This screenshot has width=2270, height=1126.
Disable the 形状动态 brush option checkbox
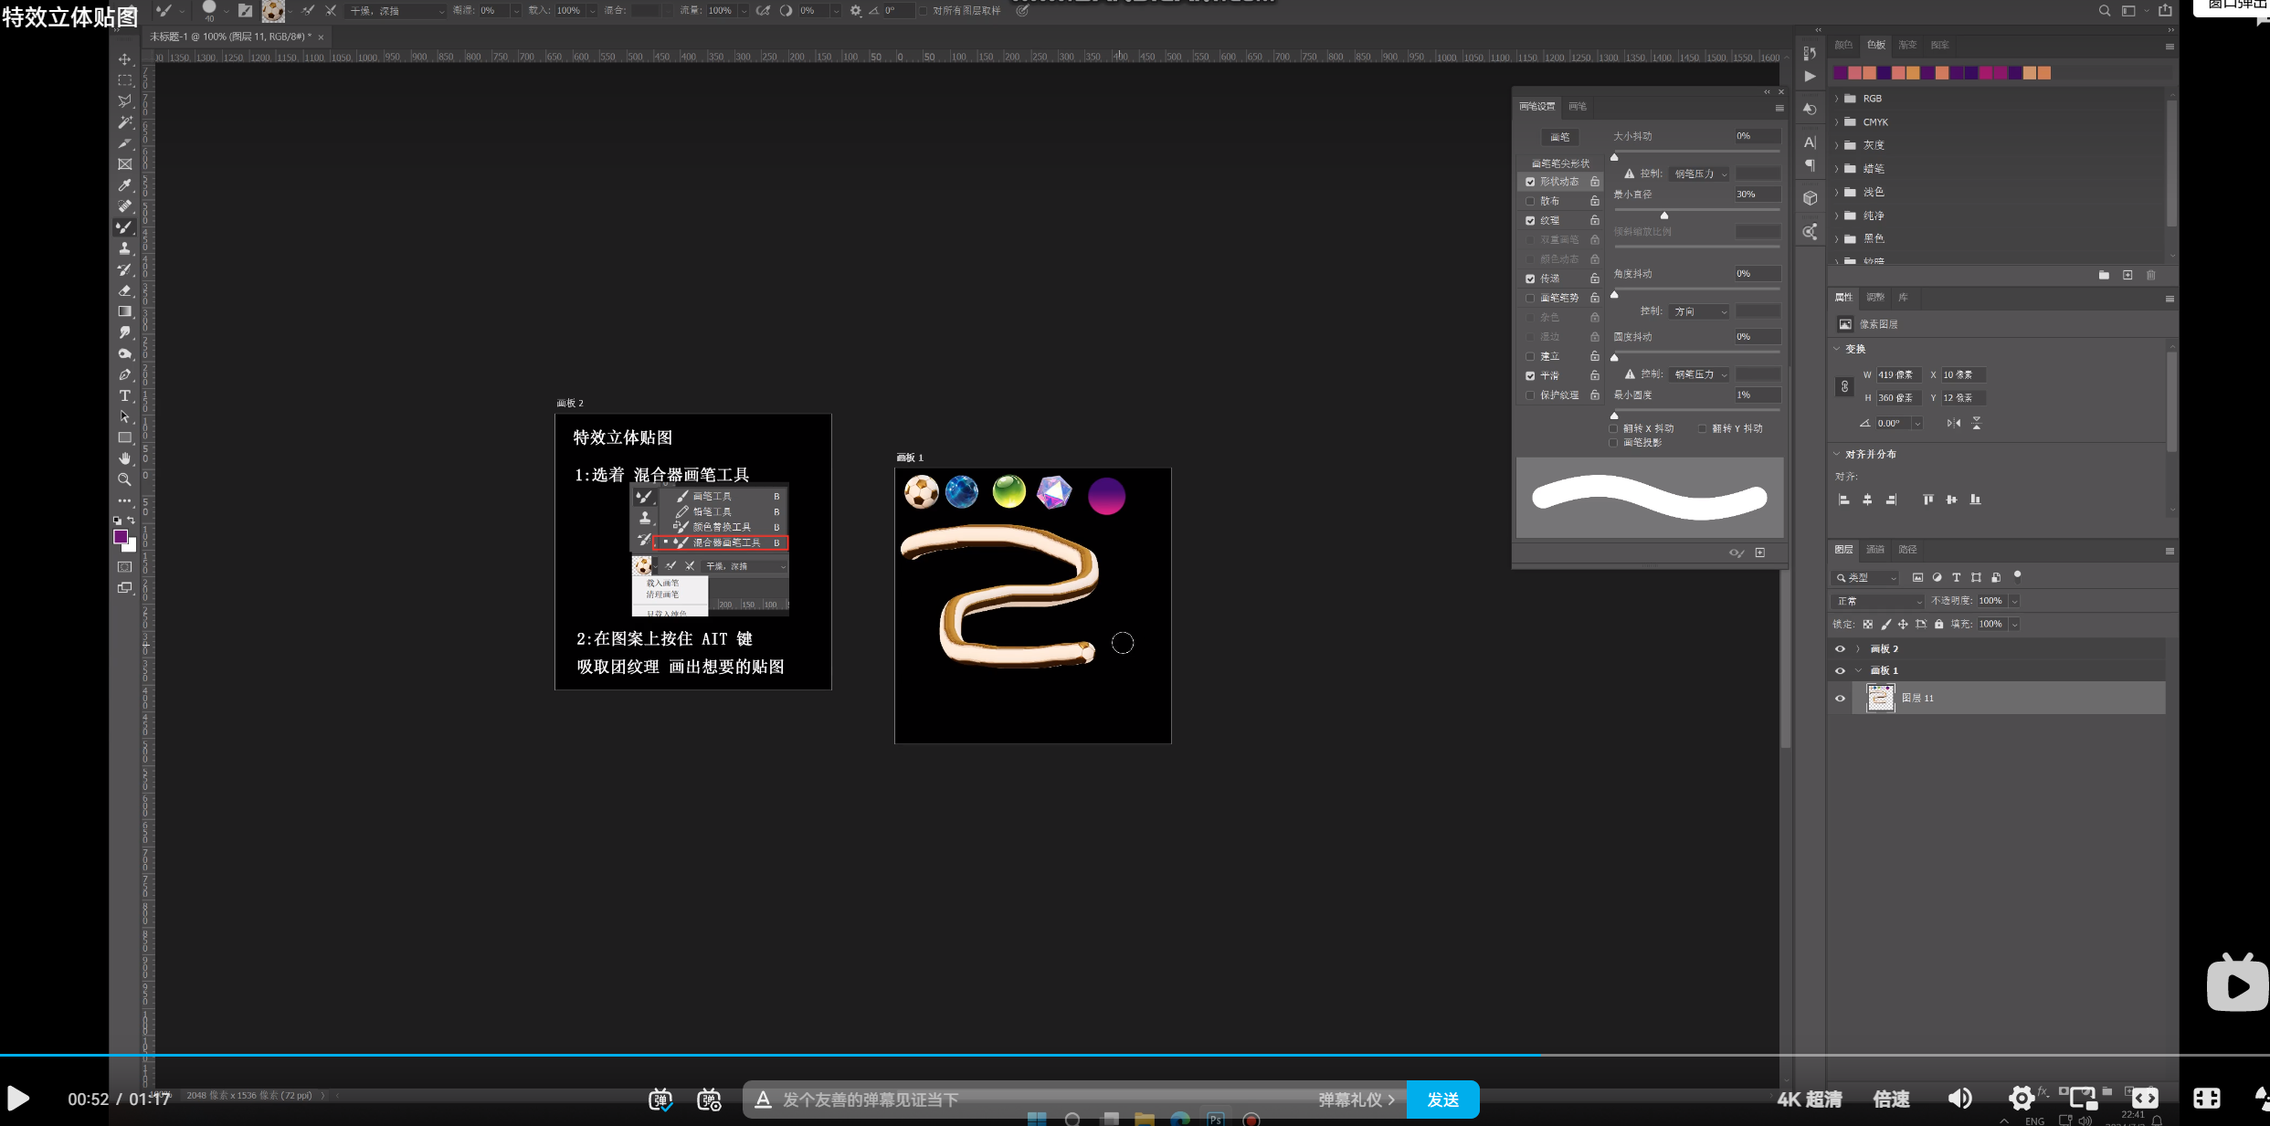coord(1530,182)
